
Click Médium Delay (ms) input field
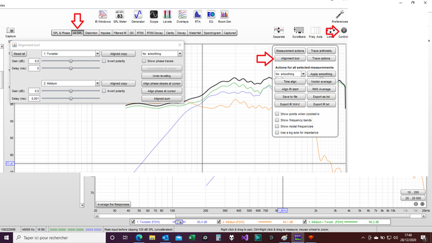[34, 98]
